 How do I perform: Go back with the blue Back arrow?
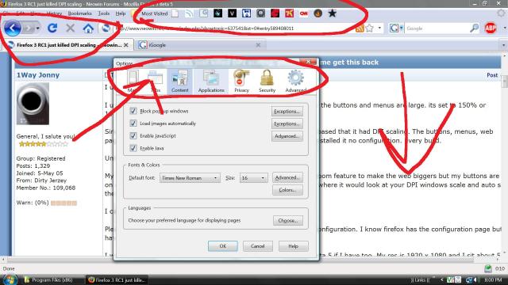click(x=13, y=28)
